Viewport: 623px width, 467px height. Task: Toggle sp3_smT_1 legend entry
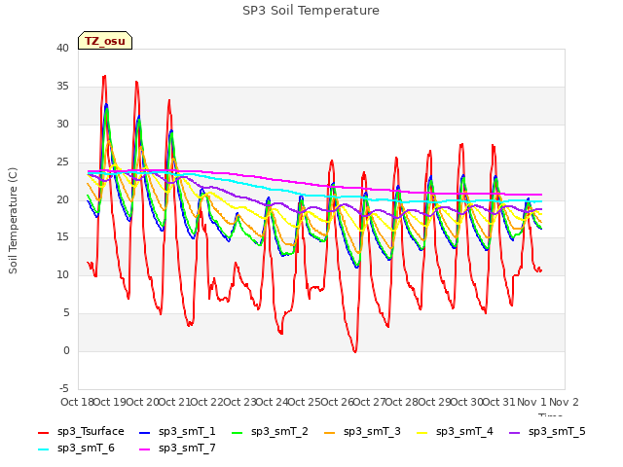[177, 432]
